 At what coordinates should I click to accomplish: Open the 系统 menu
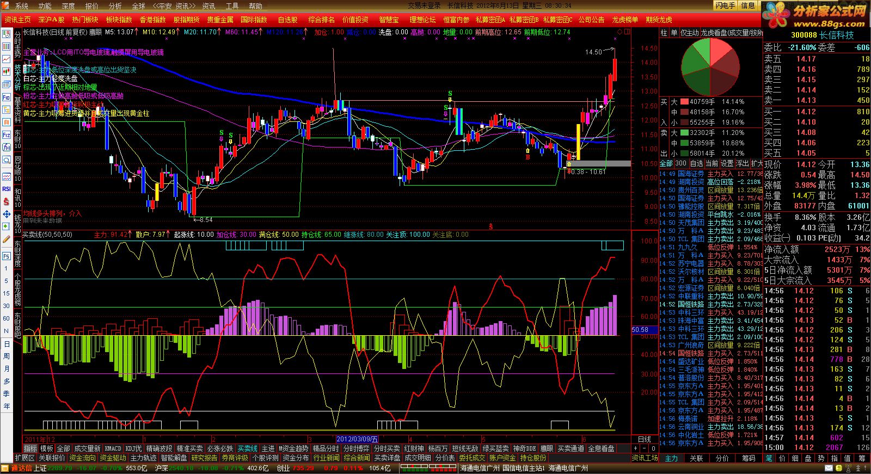click(x=22, y=6)
